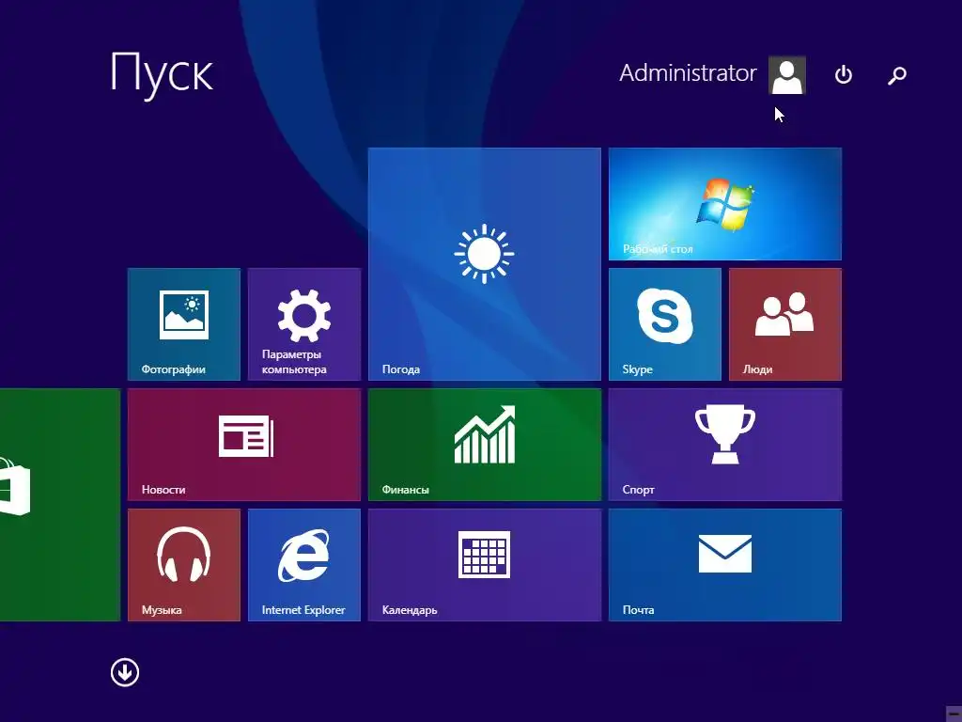Viewport: 962px width, 722px height.
Task: Open the Рабочий стол desktop tile
Action: click(x=725, y=204)
